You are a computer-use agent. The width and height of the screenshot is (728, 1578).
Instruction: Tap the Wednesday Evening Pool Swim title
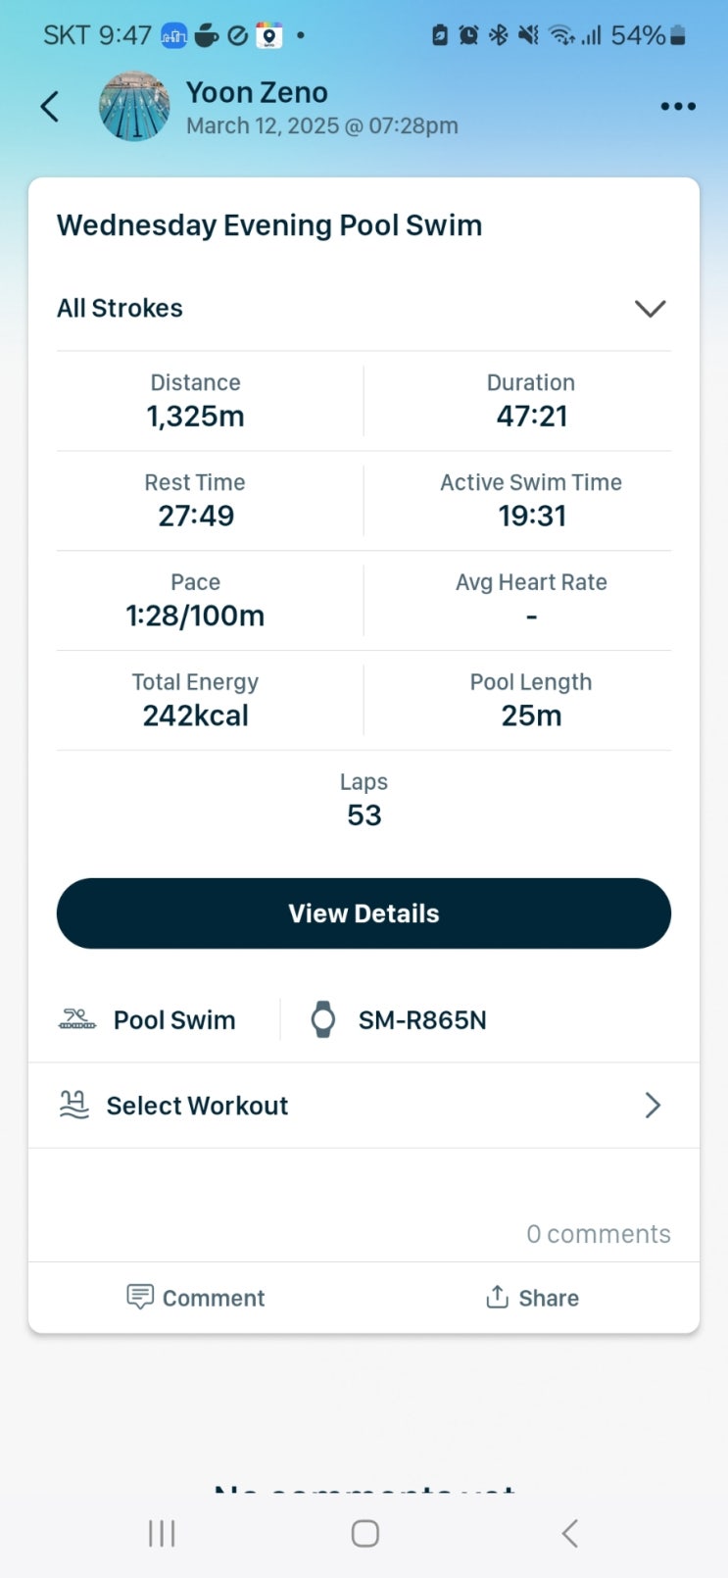[x=269, y=225]
